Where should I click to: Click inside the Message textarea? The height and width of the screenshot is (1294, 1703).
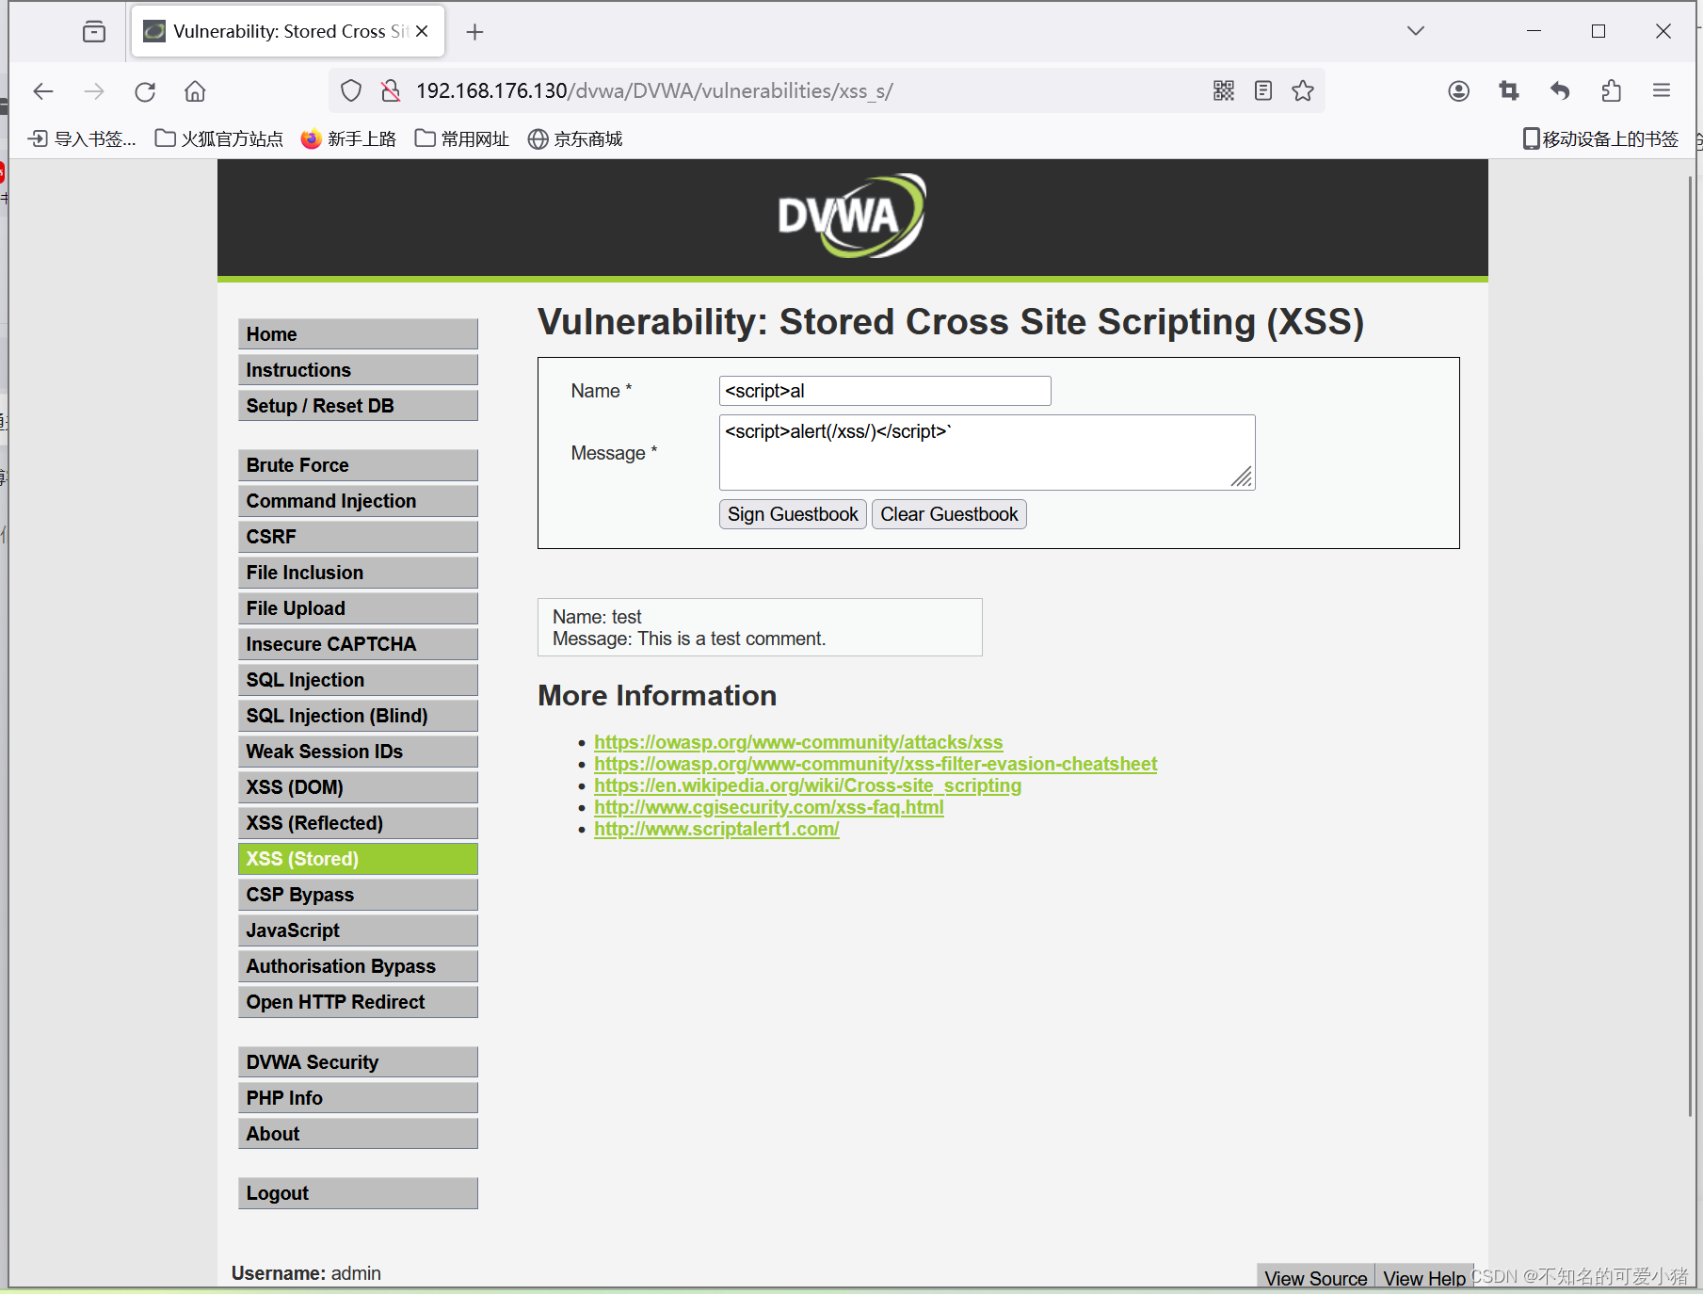[x=987, y=452]
